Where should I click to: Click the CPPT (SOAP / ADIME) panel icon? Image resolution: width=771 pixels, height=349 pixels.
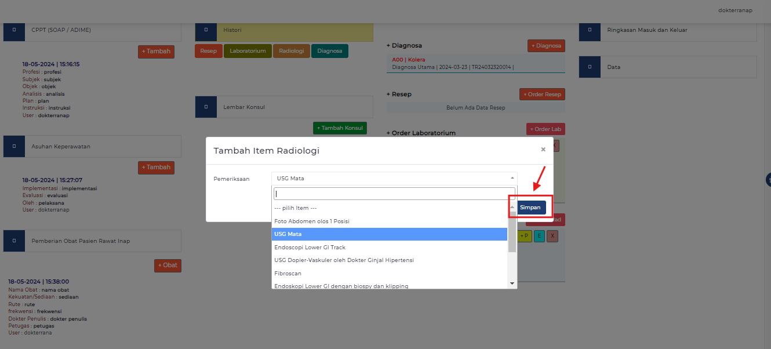[14, 30]
